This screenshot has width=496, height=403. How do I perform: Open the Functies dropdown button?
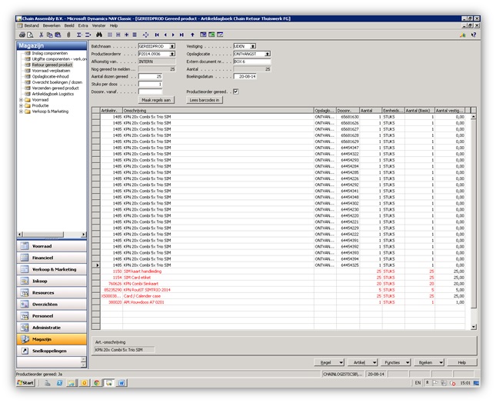[396, 362]
